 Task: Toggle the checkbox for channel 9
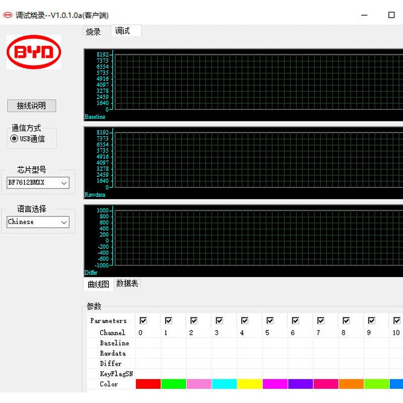(371, 320)
